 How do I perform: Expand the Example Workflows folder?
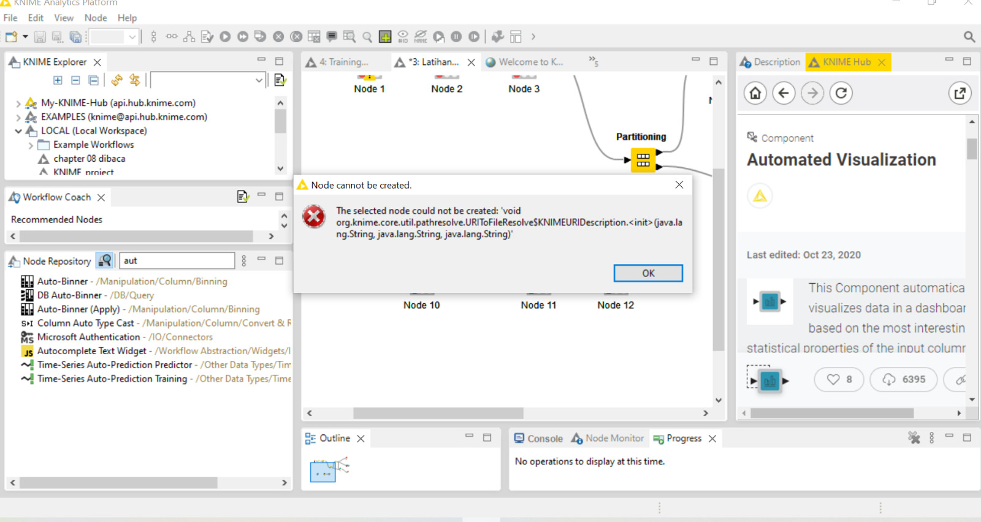click(31, 145)
